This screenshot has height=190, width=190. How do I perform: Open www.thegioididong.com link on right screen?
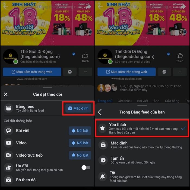coord(126,79)
